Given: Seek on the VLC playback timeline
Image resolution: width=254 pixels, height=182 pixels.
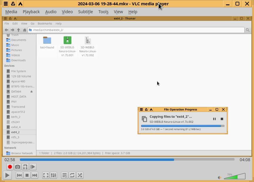Looking at the screenshot, I should click(127, 160).
